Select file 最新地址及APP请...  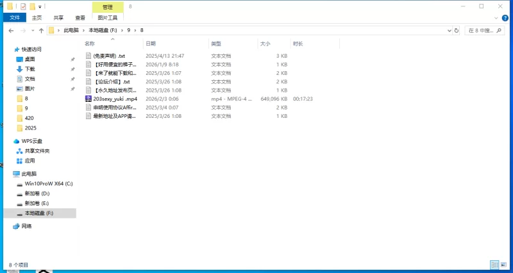115,116
